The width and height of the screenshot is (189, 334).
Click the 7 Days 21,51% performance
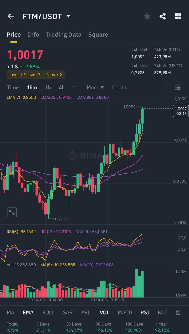tap(43, 327)
